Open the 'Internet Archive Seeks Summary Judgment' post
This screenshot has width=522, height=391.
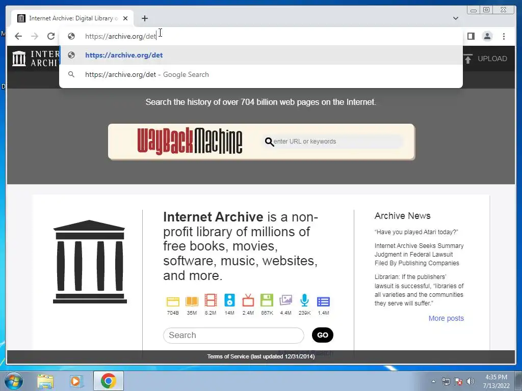click(x=419, y=255)
